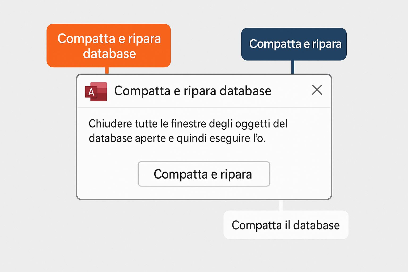
Task: Click the orange connector line above the dialog
Action: click(x=107, y=70)
